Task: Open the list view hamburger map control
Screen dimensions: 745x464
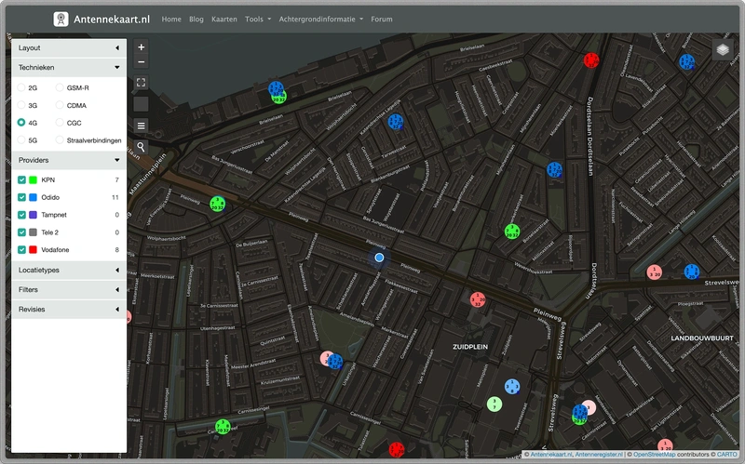Action: coord(142,126)
